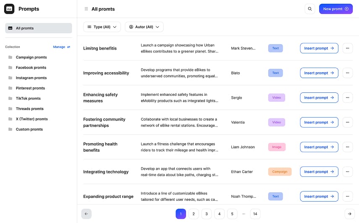Open more options for Limitng benefitis row
This screenshot has height=223, width=359.
coord(347,48)
